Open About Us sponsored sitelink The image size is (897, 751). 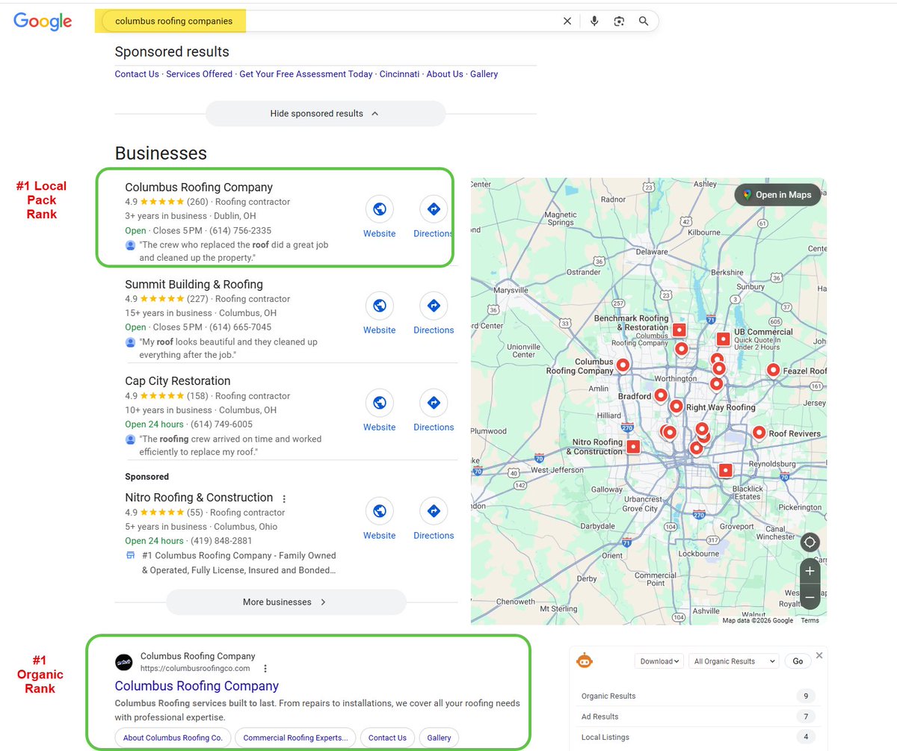(445, 74)
